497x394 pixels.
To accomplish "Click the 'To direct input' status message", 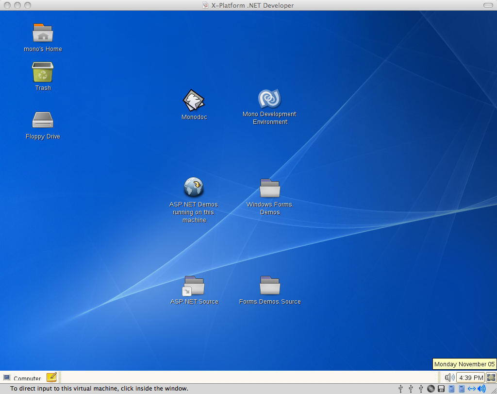I will pyautogui.click(x=99, y=388).
